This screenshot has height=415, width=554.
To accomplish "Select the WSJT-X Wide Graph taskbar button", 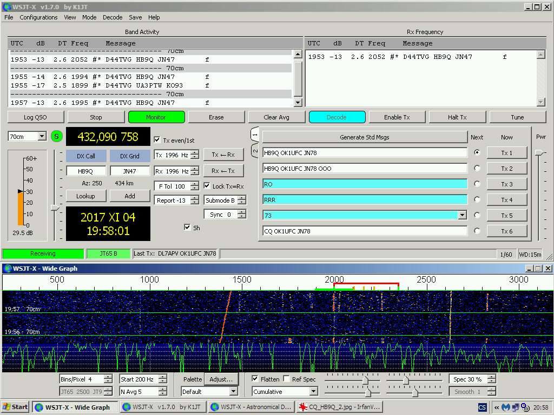I will 75,407.
